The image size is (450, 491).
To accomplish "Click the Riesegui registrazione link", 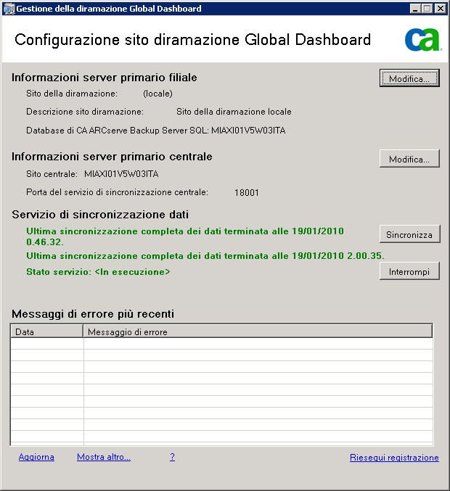I will point(394,458).
